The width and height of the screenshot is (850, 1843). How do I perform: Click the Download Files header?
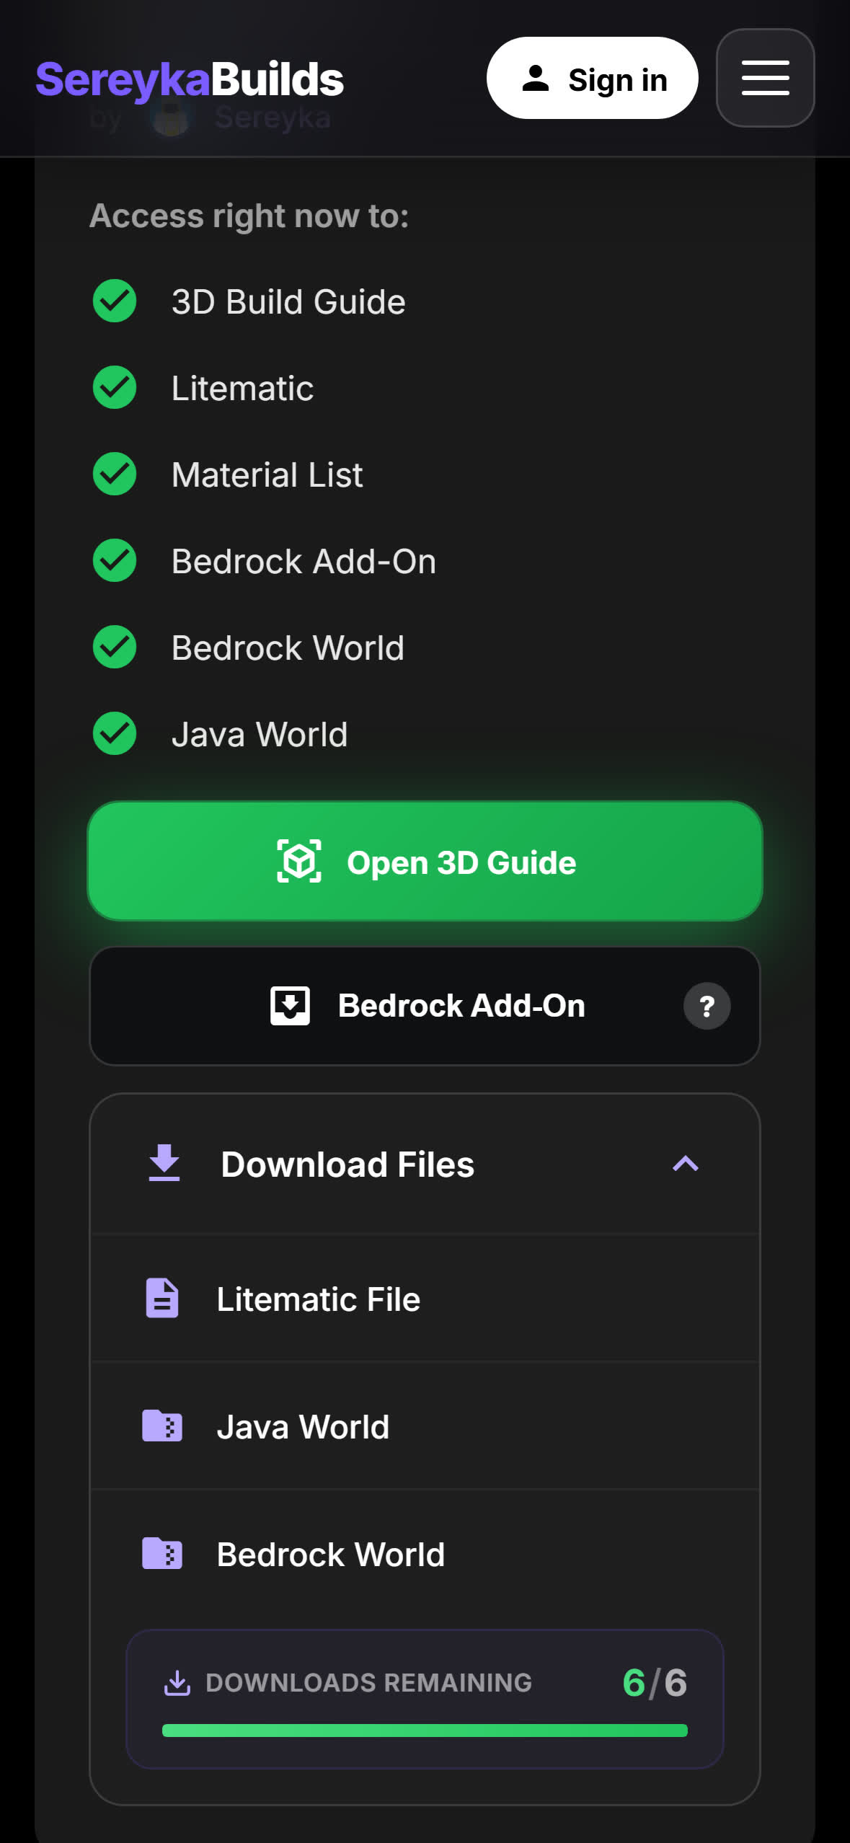[425, 1164]
